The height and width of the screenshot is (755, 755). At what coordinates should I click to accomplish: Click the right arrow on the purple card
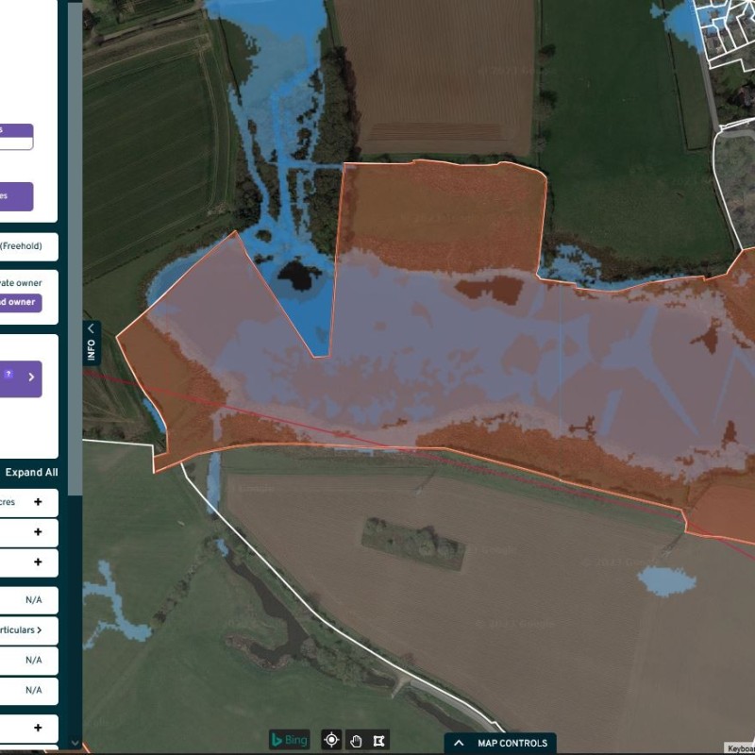click(31, 377)
